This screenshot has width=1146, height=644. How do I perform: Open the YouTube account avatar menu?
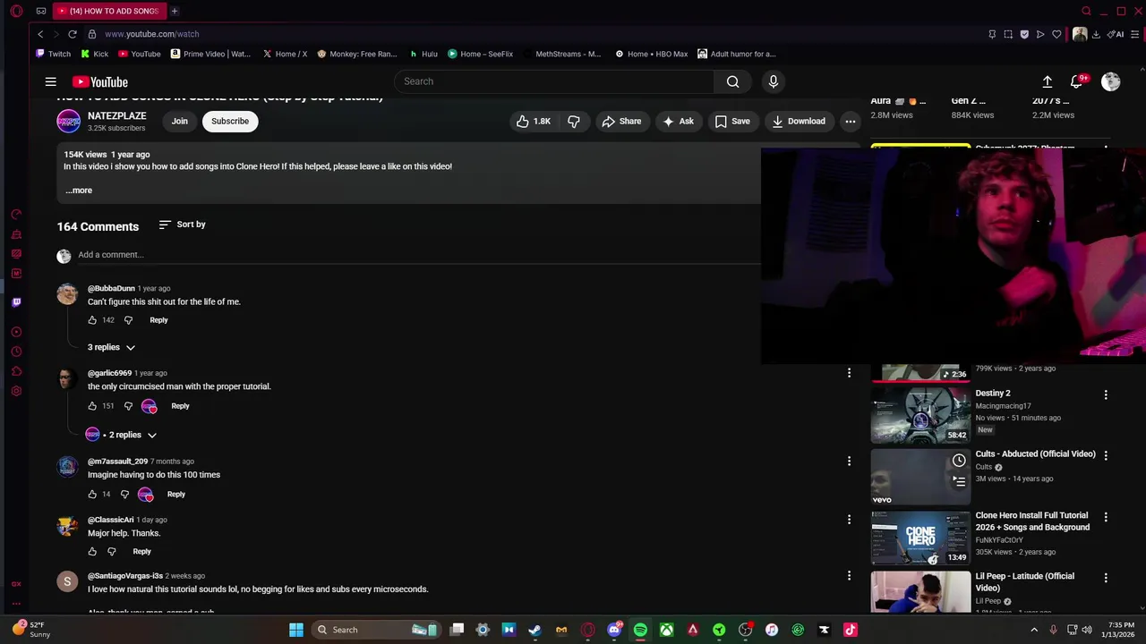(1111, 81)
